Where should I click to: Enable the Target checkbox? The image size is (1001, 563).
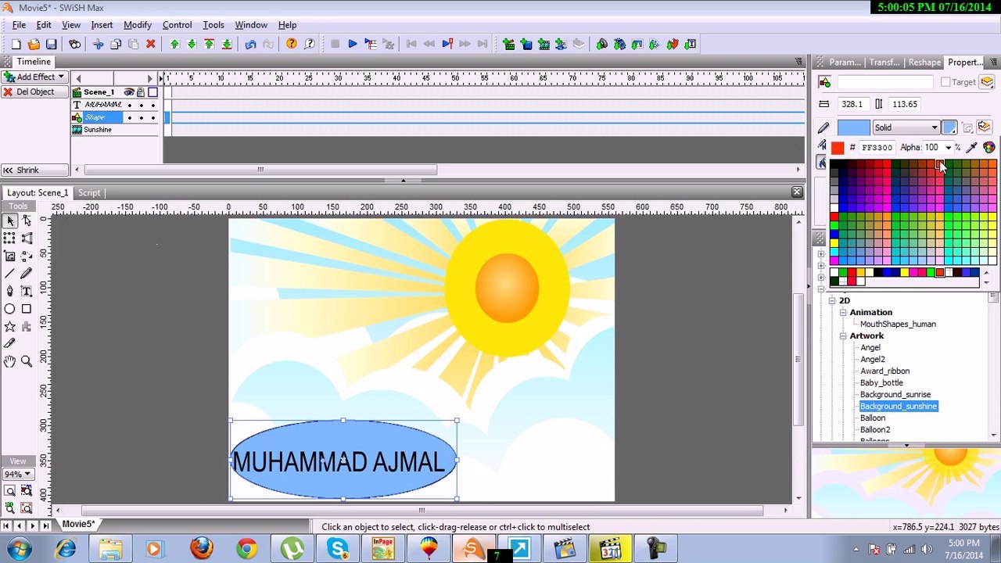pyautogui.click(x=945, y=82)
